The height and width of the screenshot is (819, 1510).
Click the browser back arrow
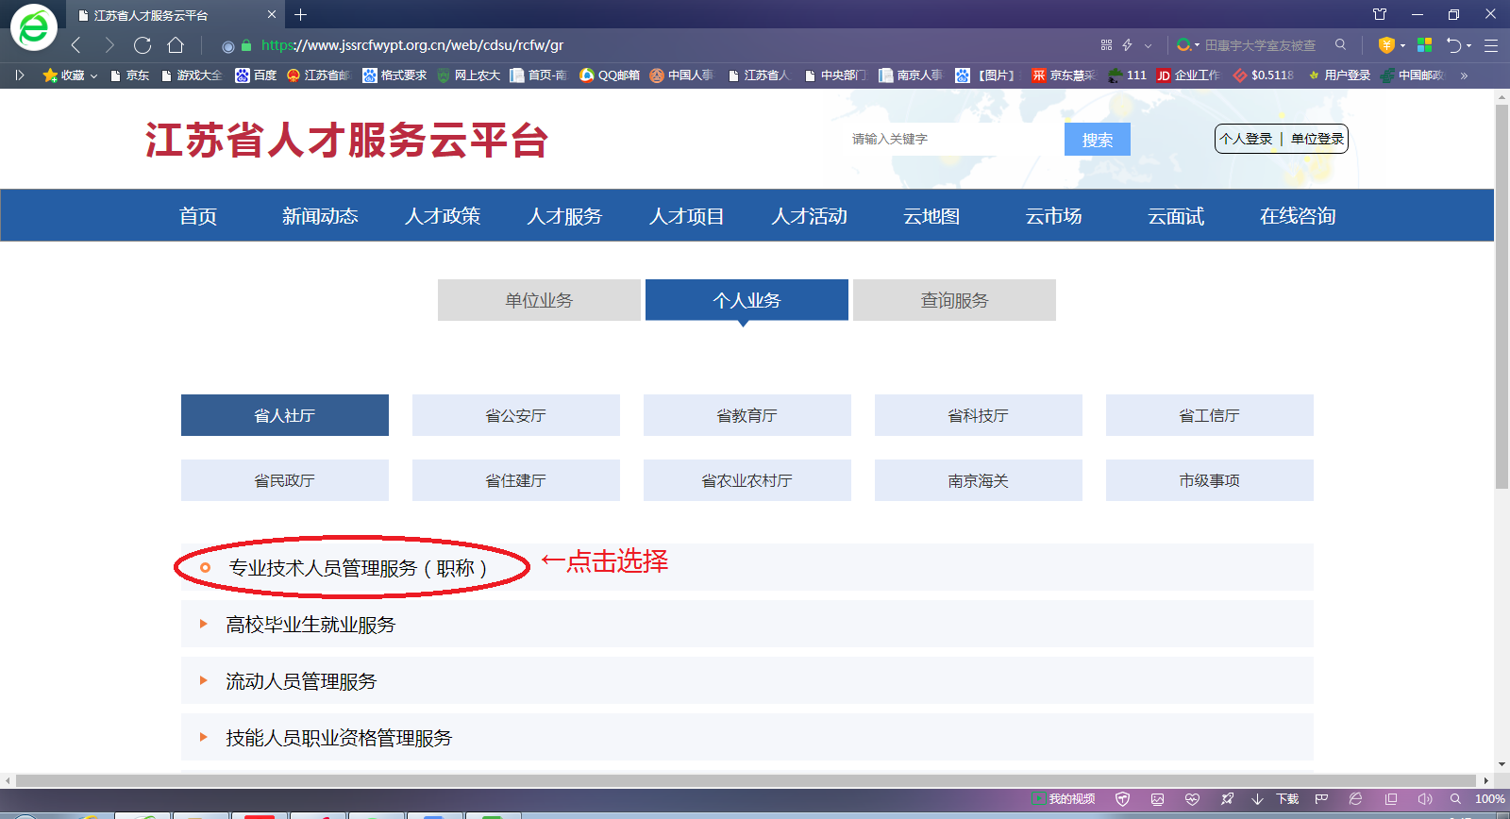pos(76,45)
